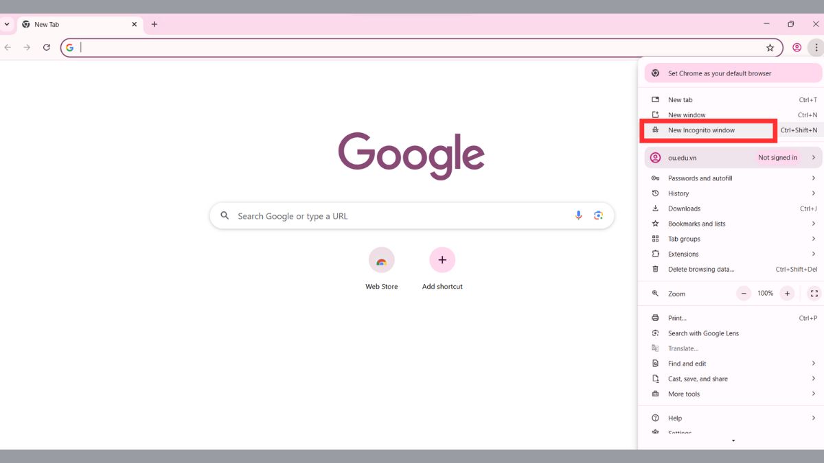
Task: Choose New window menu entry
Action: click(733, 115)
